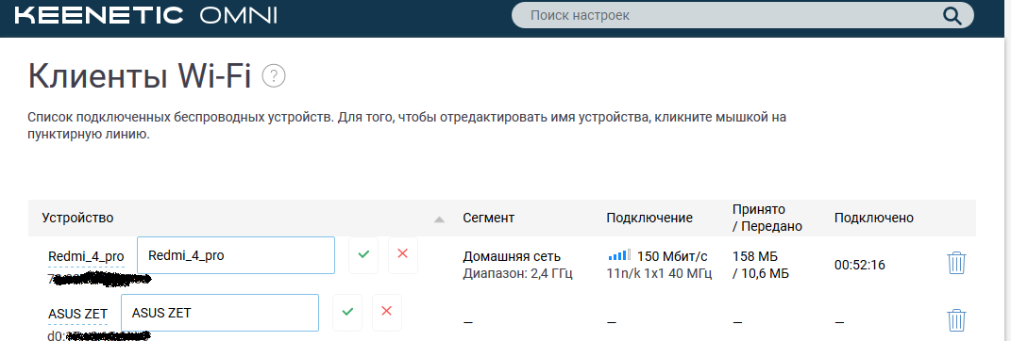Sort devices using the Устройство column arrow
This screenshot has width=1011, height=341.
440,219
